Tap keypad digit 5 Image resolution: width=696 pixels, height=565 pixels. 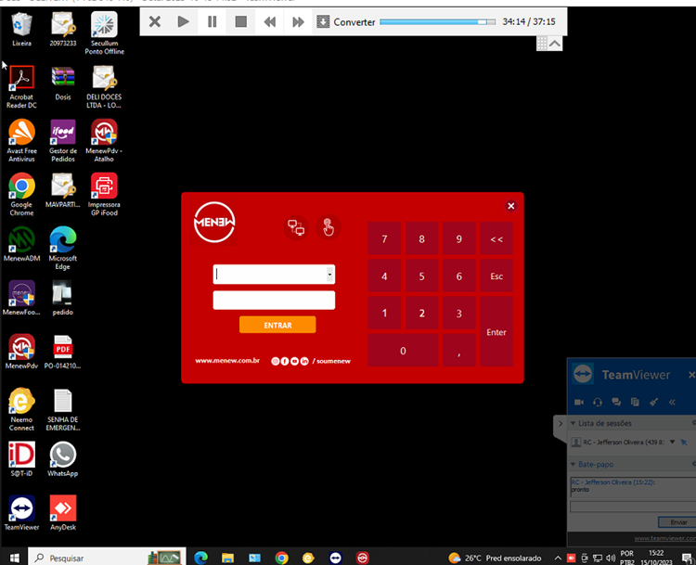click(421, 276)
